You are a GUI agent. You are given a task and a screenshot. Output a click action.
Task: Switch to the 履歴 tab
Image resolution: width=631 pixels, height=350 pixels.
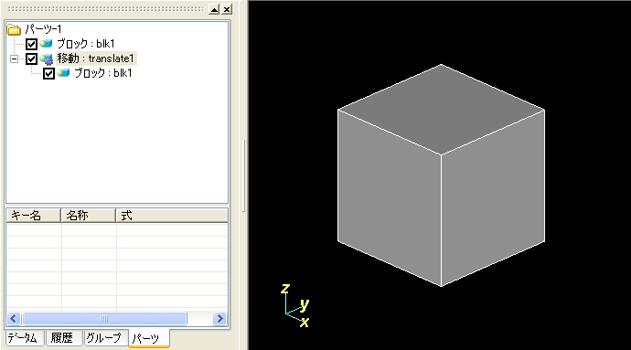64,337
